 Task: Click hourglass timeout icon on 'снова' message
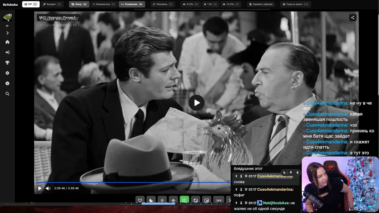pyautogui.click(x=241, y=176)
